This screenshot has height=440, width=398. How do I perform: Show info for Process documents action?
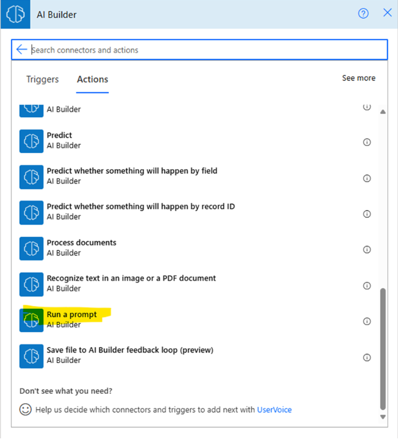(367, 250)
